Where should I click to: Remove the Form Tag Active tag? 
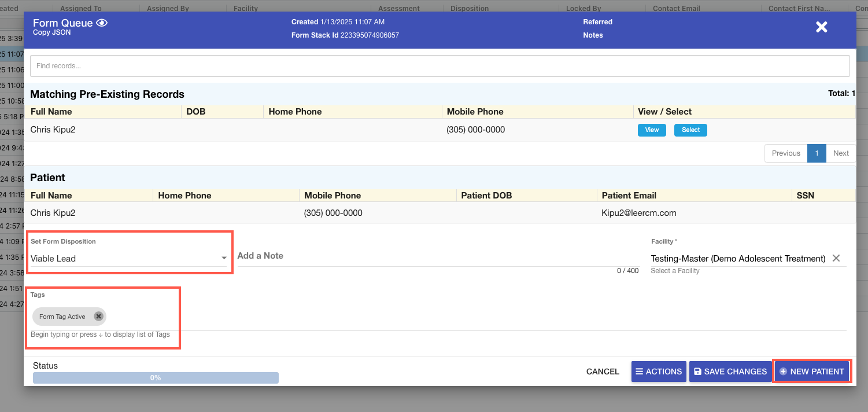point(98,317)
